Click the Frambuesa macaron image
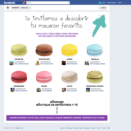Viewport: 131px width, 131px height. coord(19,77)
